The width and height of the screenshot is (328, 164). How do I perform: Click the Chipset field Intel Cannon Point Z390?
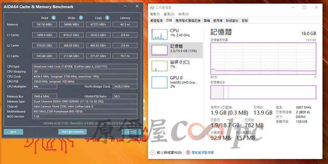(85, 107)
